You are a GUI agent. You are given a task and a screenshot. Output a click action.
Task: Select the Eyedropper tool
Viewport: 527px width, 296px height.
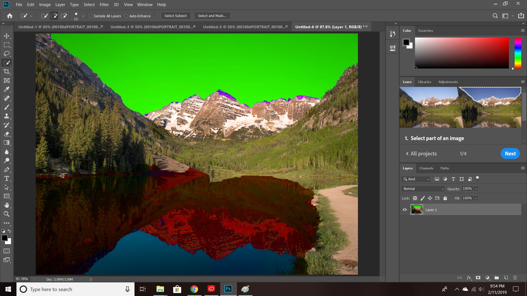click(x=7, y=89)
